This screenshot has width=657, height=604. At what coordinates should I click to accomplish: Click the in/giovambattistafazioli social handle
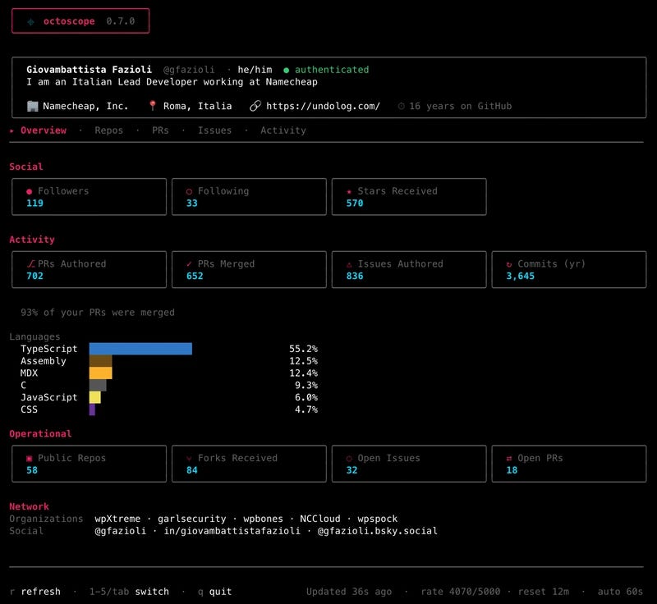point(232,531)
